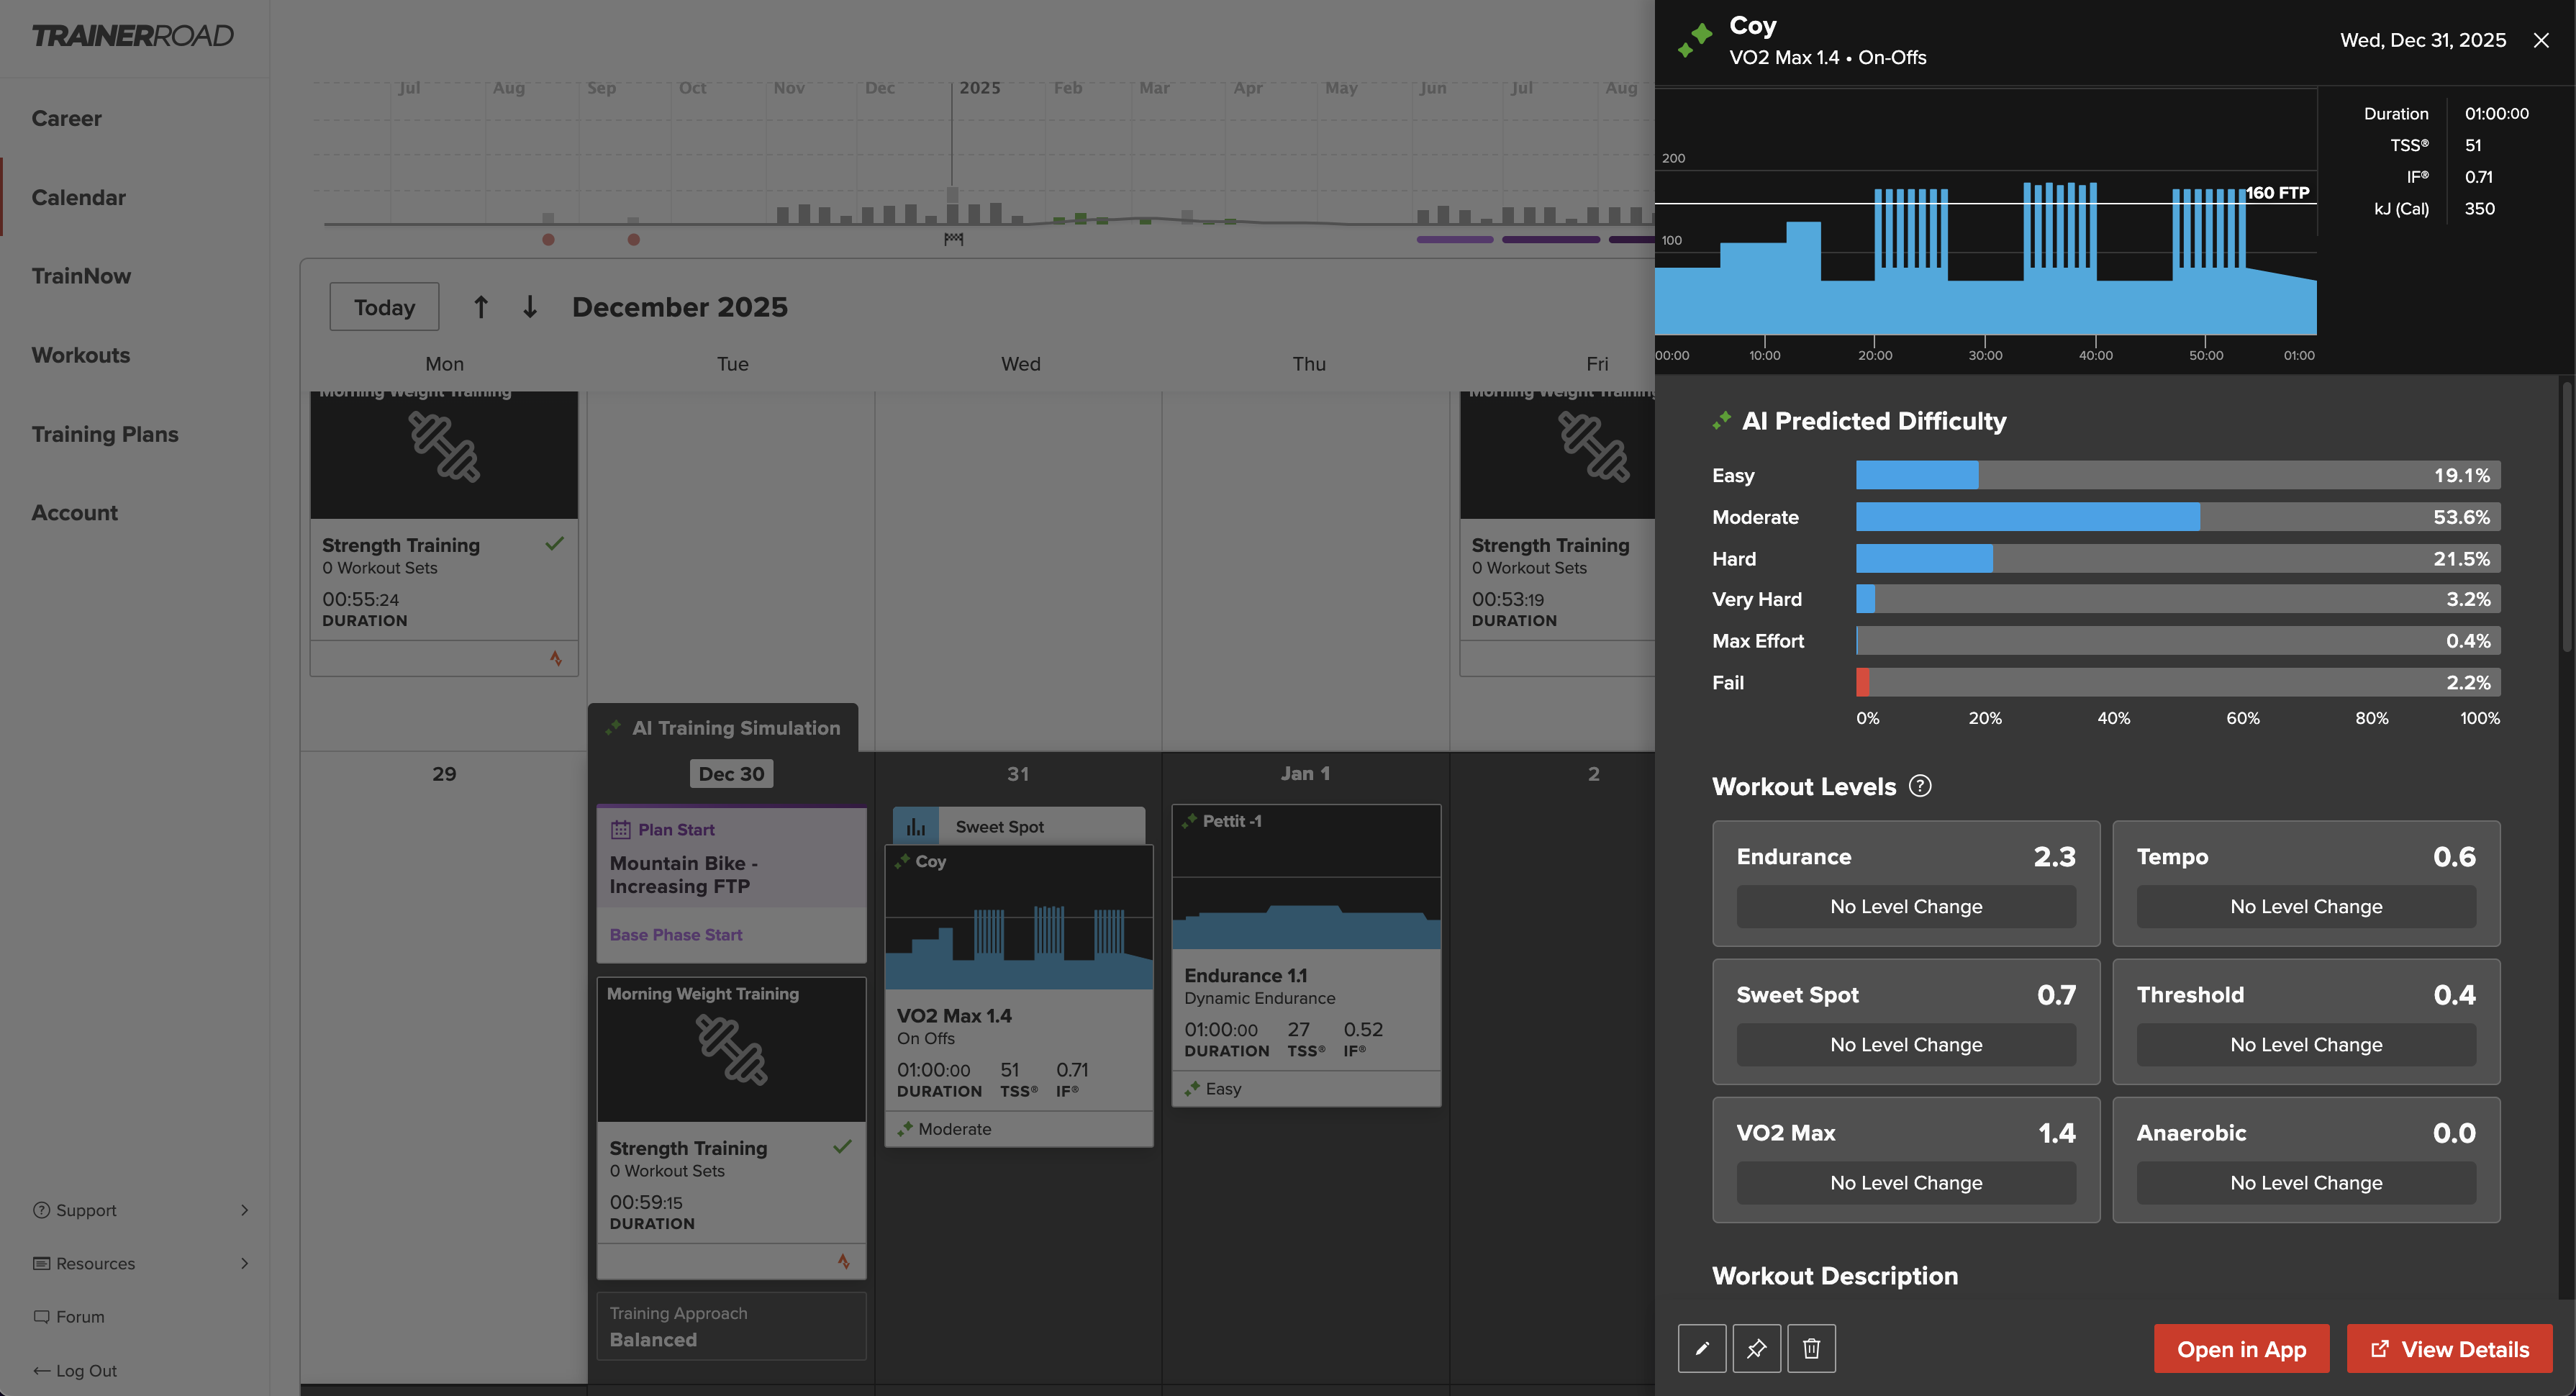Click the sparkle icon in AI Training Simulation tab
Image resolution: width=2576 pixels, height=1396 pixels.
tap(613, 728)
